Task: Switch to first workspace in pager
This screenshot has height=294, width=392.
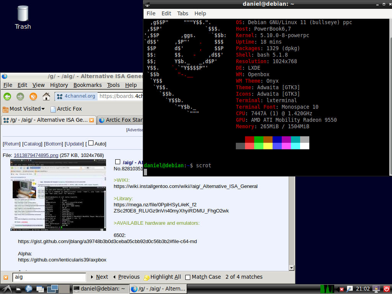Action: 53,289
